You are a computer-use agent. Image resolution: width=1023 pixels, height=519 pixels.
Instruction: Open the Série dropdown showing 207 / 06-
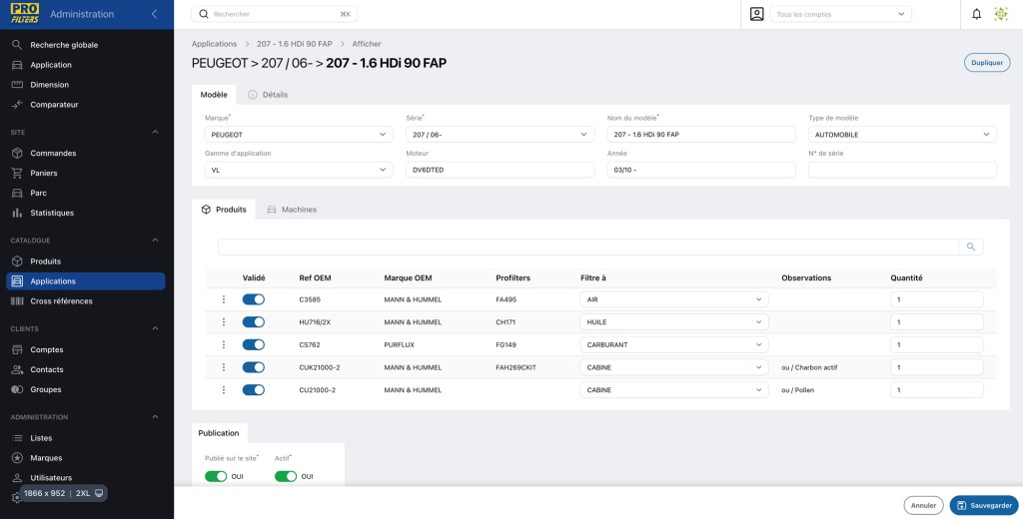pos(500,135)
